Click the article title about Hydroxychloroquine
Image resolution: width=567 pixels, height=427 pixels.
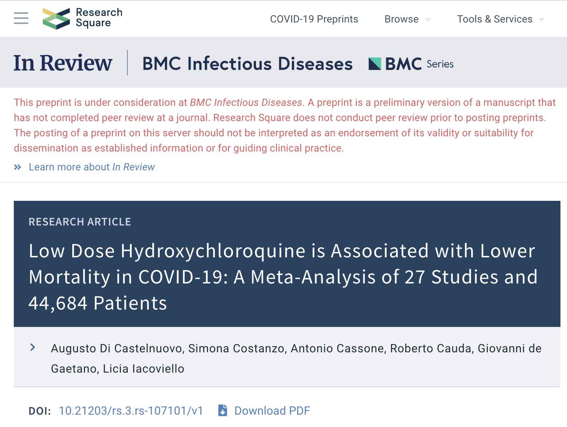tap(283, 277)
